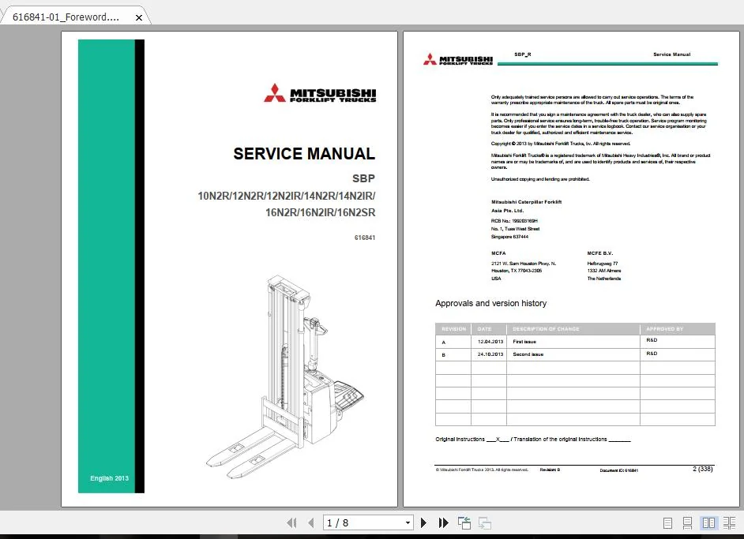This screenshot has width=744, height=539.
Task: Go to the first page
Action: pos(291,523)
